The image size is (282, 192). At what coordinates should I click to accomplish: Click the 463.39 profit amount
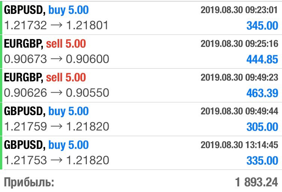tap(262, 93)
